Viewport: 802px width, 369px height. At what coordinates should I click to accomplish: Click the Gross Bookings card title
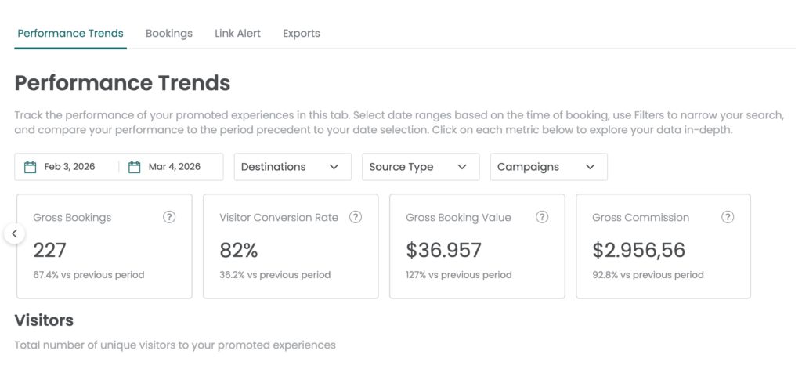72,218
